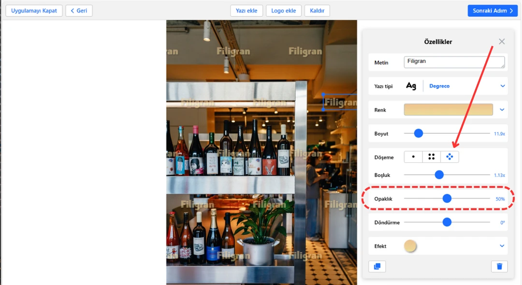
Task: Click the Opaklık slider handle
Action: [447, 198]
